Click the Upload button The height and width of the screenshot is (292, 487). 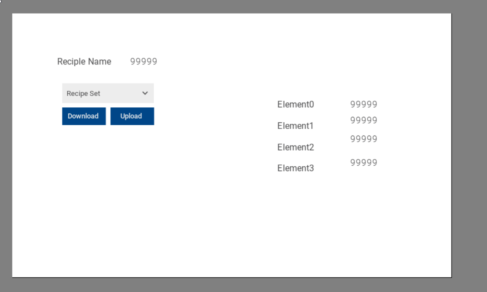[132, 116]
